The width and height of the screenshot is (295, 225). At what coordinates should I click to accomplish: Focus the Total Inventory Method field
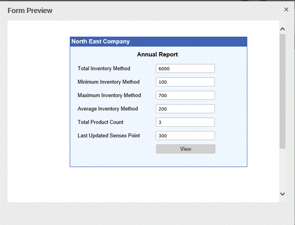click(185, 69)
